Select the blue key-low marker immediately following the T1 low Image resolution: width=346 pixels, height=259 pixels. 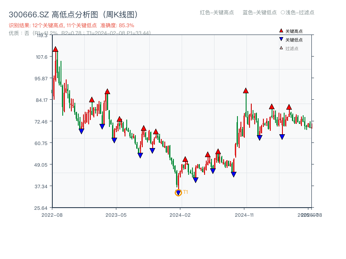click(x=195, y=180)
